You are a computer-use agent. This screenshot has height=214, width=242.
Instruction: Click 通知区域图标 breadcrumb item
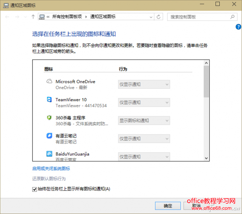(x=103, y=17)
